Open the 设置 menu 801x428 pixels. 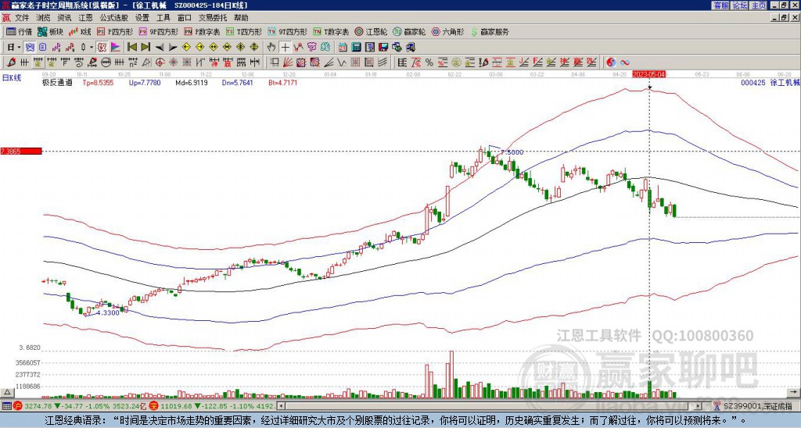pyautogui.click(x=142, y=18)
